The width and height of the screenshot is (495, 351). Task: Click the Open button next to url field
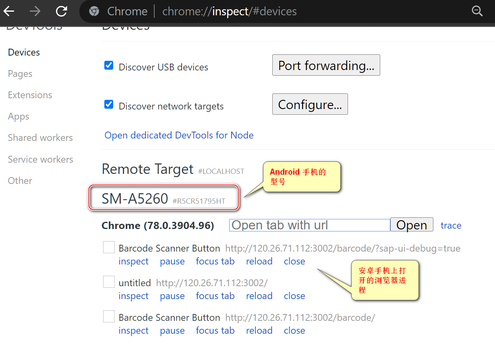tap(412, 225)
